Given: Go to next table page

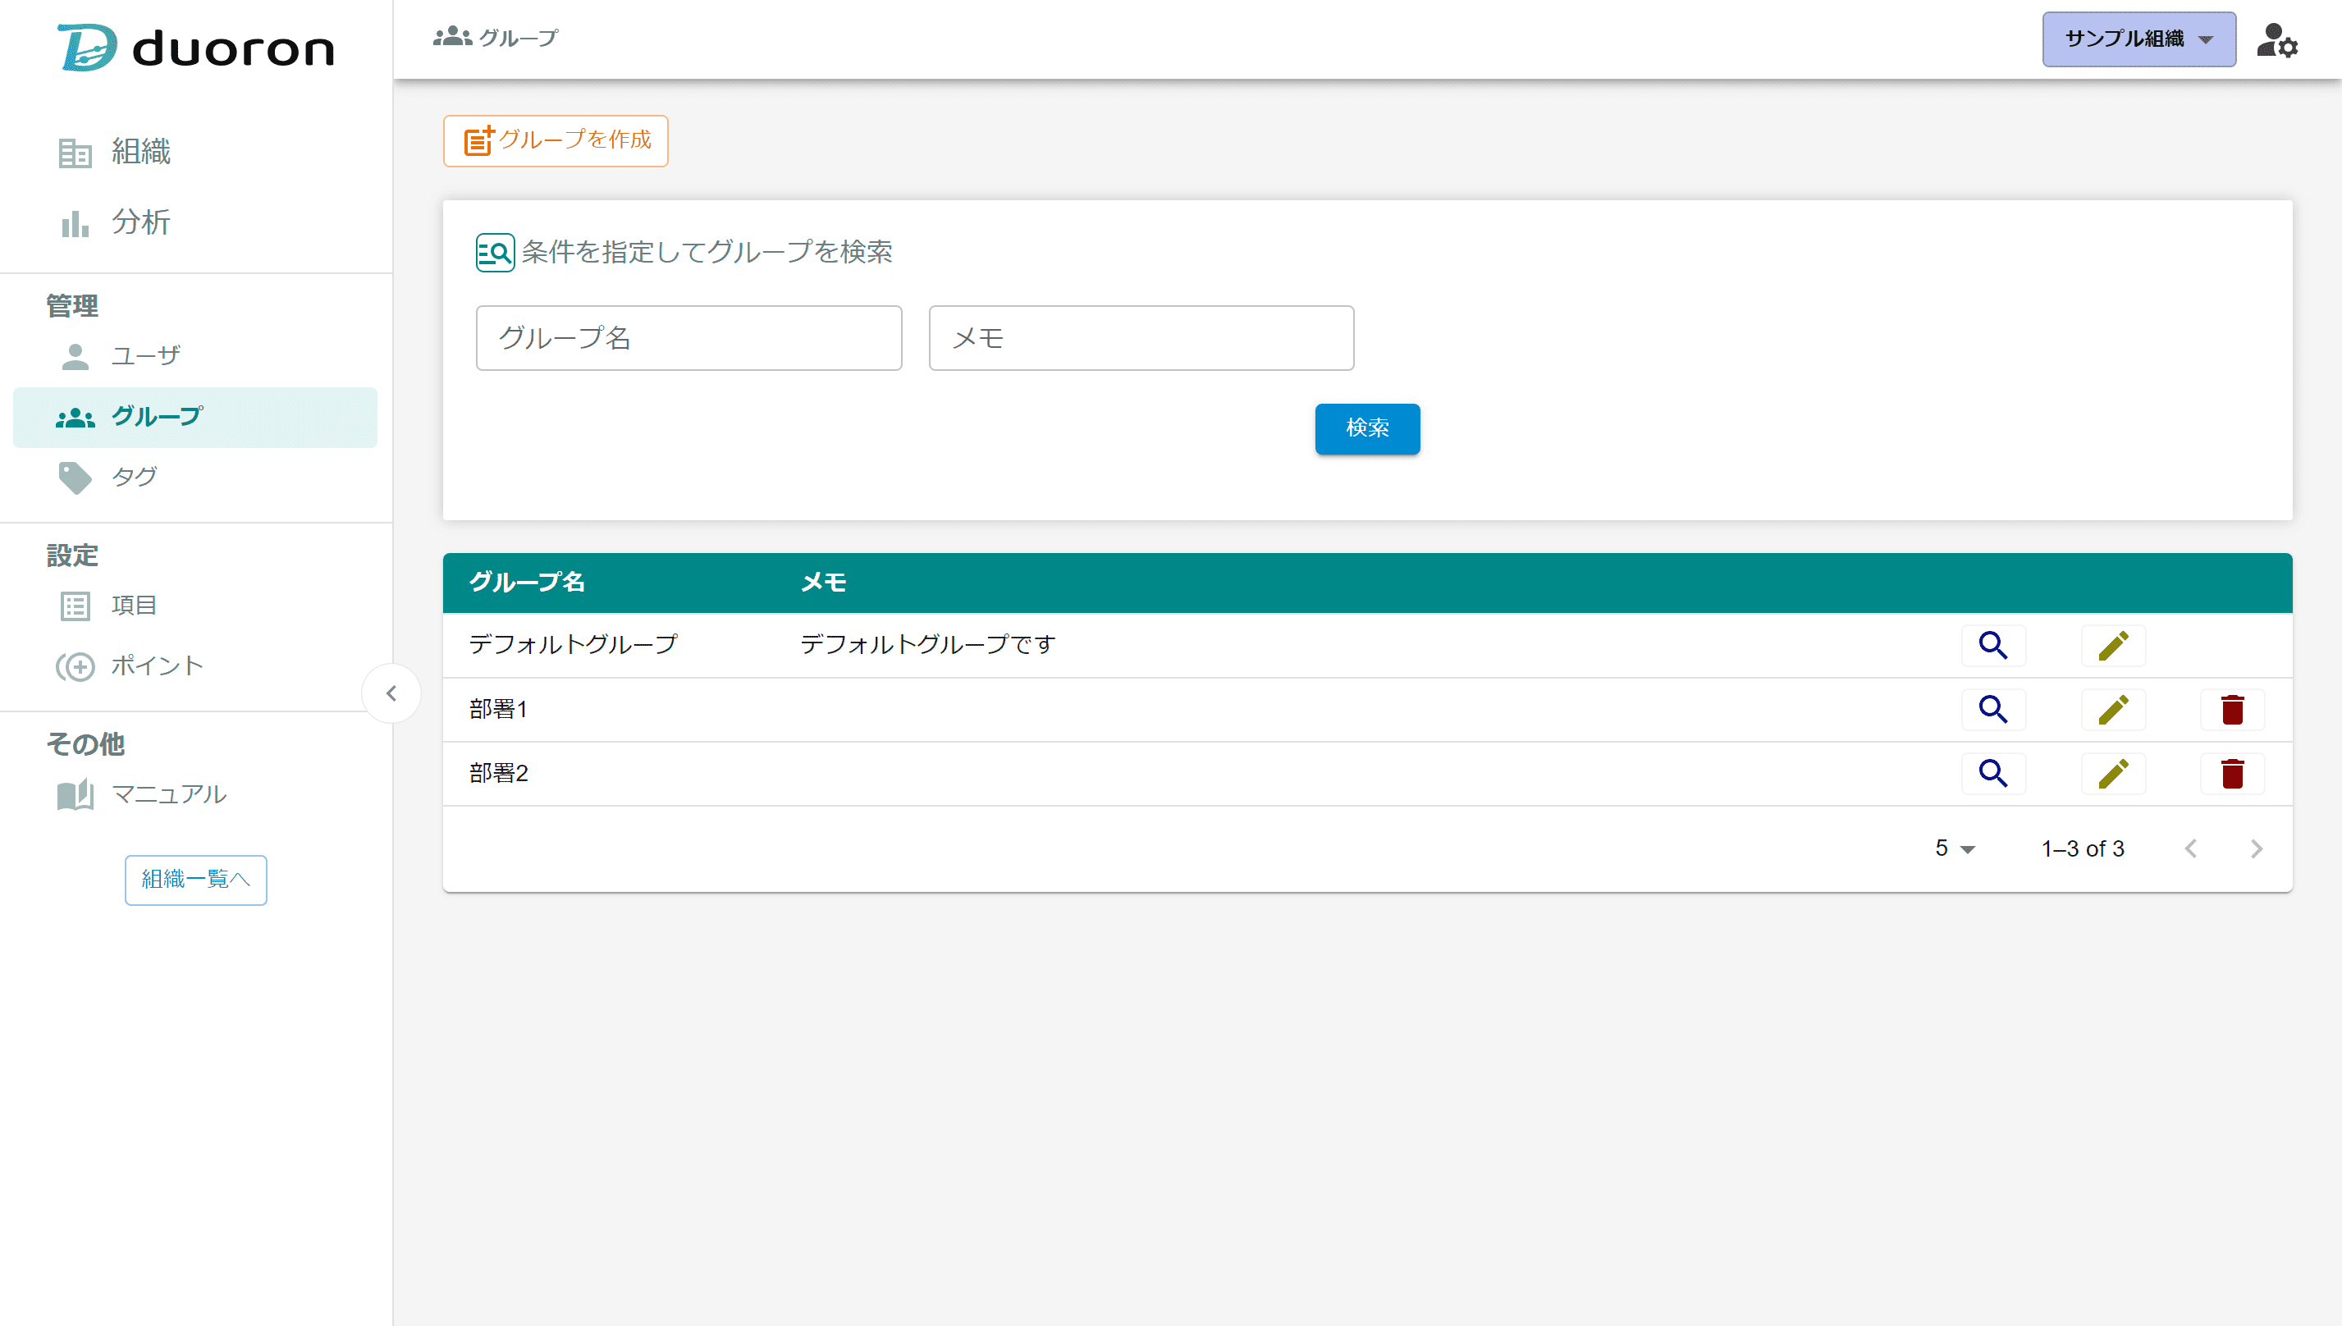Looking at the screenshot, I should pos(2257,848).
